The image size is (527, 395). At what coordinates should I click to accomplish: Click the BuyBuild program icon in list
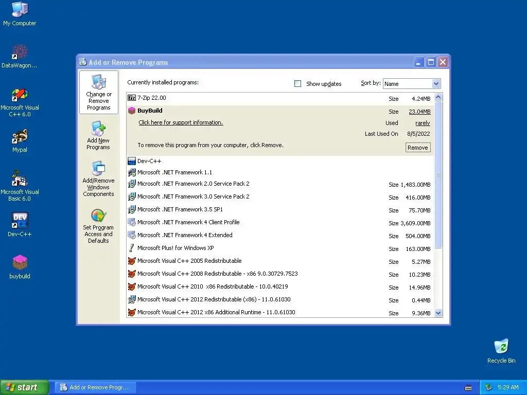tap(132, 111)
